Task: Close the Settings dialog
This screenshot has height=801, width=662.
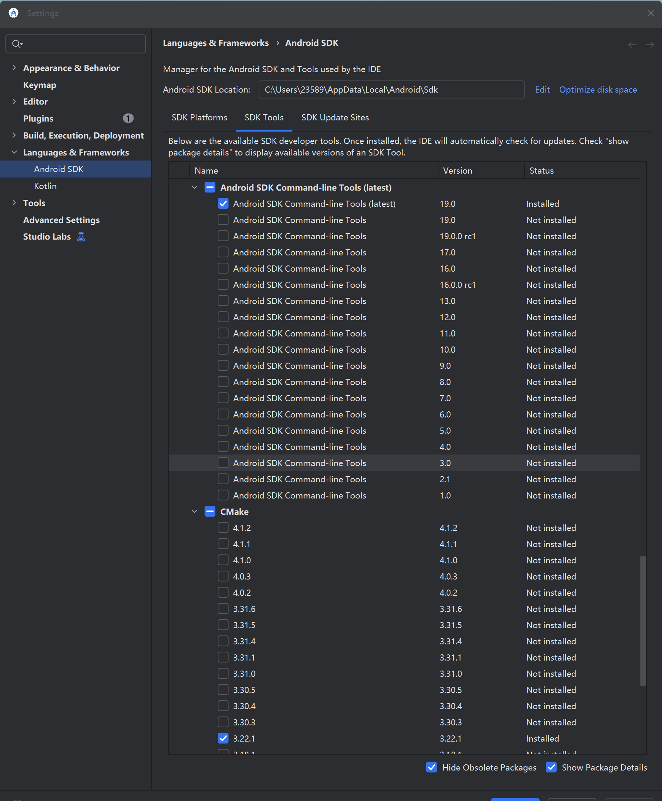Action: 651,13
